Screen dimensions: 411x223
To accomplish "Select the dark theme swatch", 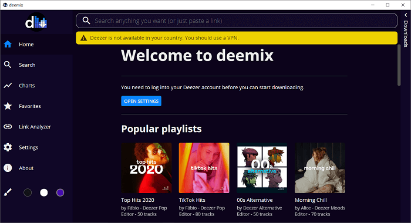I will coord(28,192).
